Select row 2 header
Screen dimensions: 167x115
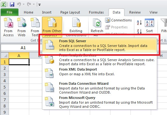coord(4,68)
